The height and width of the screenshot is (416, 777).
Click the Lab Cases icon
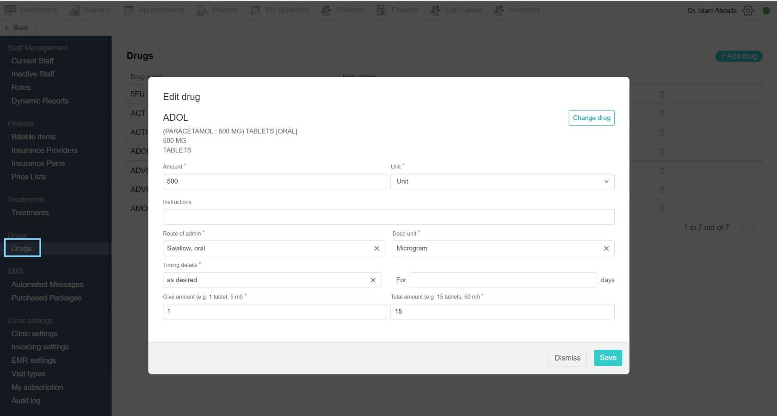(x=435, y=10)
